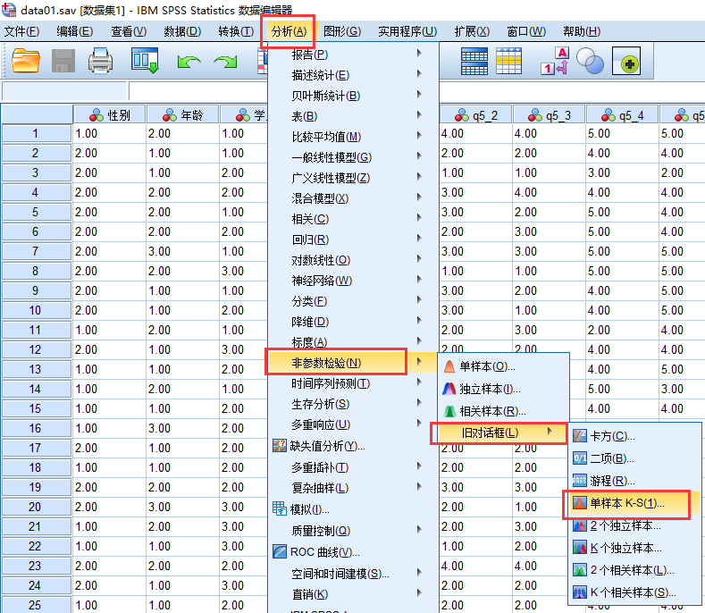705x613 pixels.
Task: Click the yellow weight cases grid icon
Action: pos(509,61)
